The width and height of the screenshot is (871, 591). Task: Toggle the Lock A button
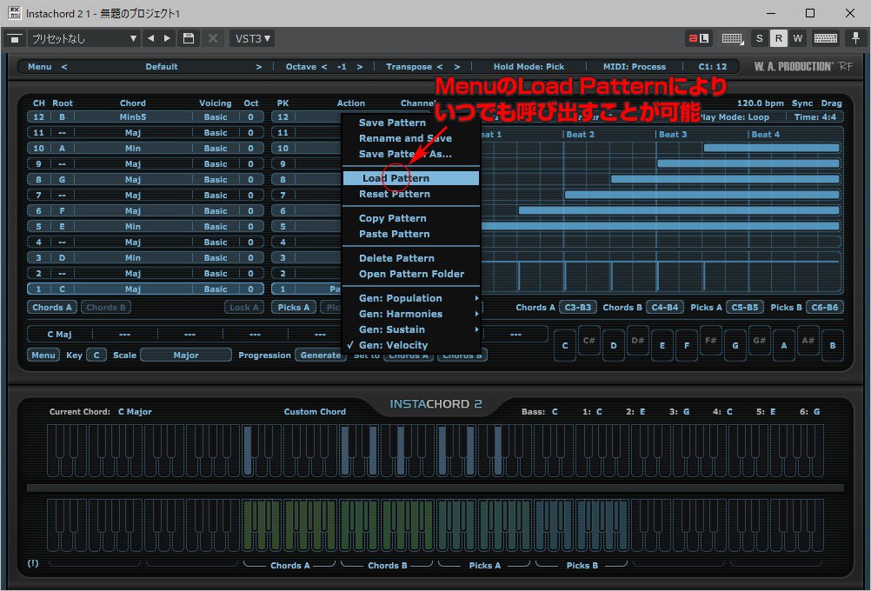pos(244,307)
